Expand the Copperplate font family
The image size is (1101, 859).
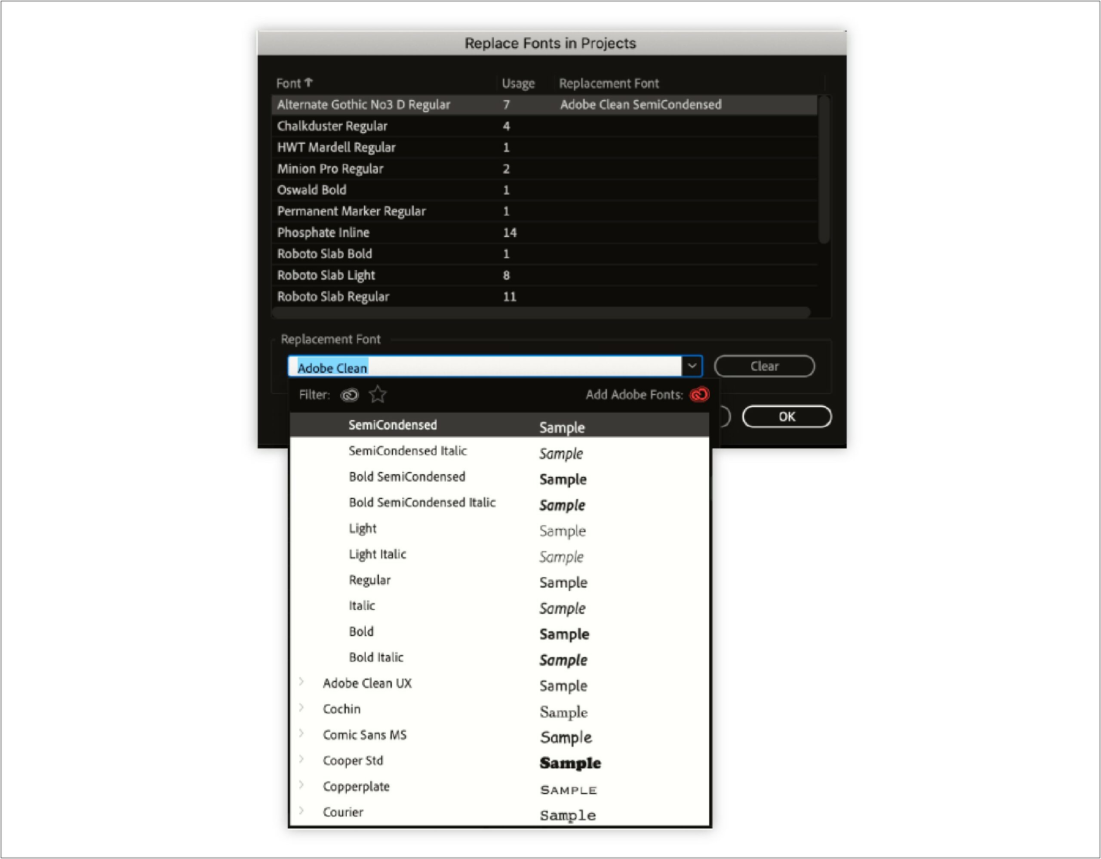(x=301, y=785)
